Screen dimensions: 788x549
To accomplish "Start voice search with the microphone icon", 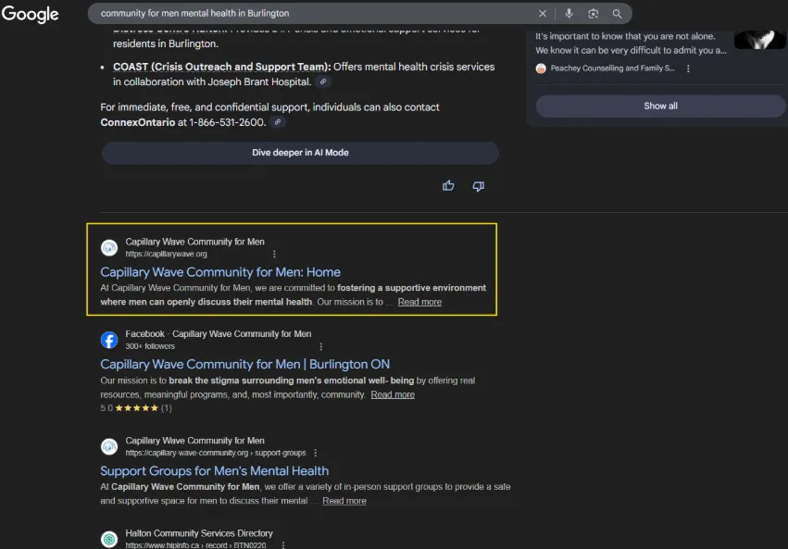I will [569, 14].
